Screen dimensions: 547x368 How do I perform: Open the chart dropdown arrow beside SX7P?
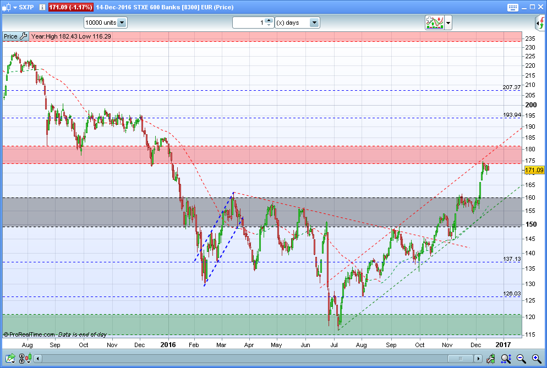tap(15, 7)
